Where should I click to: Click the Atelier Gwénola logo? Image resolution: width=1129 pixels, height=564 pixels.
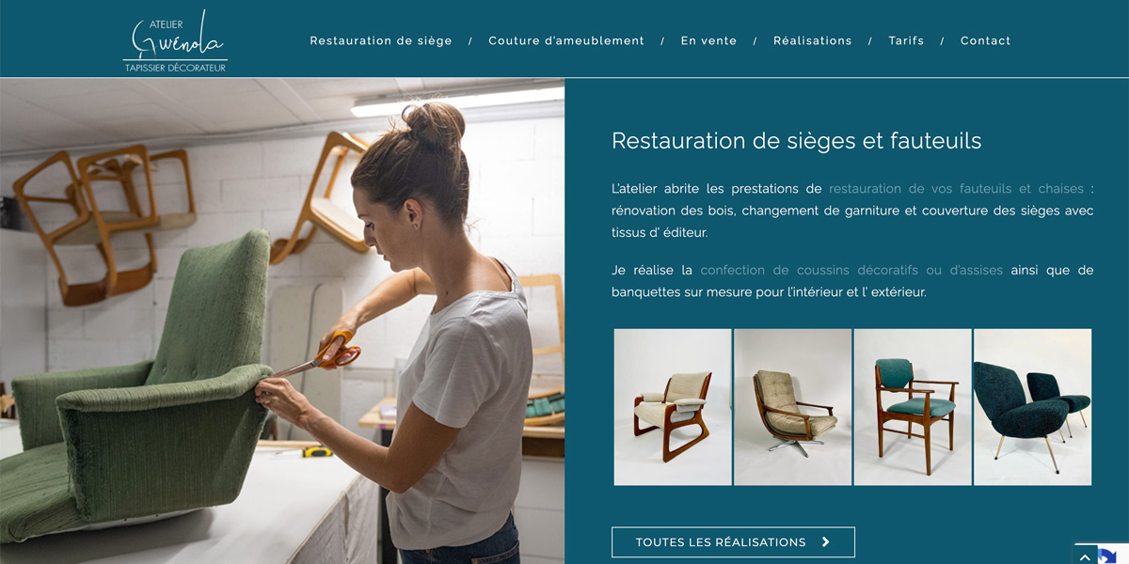pos(175,40)
